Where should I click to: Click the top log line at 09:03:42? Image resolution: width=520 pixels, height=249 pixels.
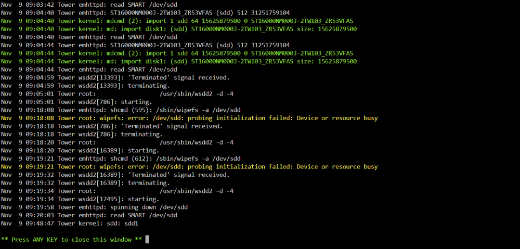(x=89, y=5)
